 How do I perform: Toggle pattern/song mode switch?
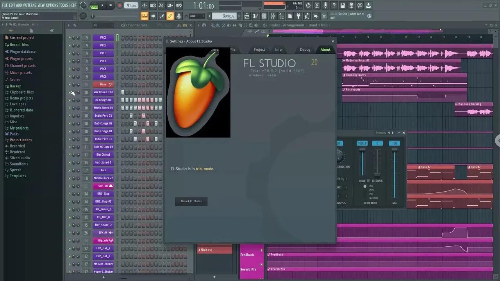(94, 6)
